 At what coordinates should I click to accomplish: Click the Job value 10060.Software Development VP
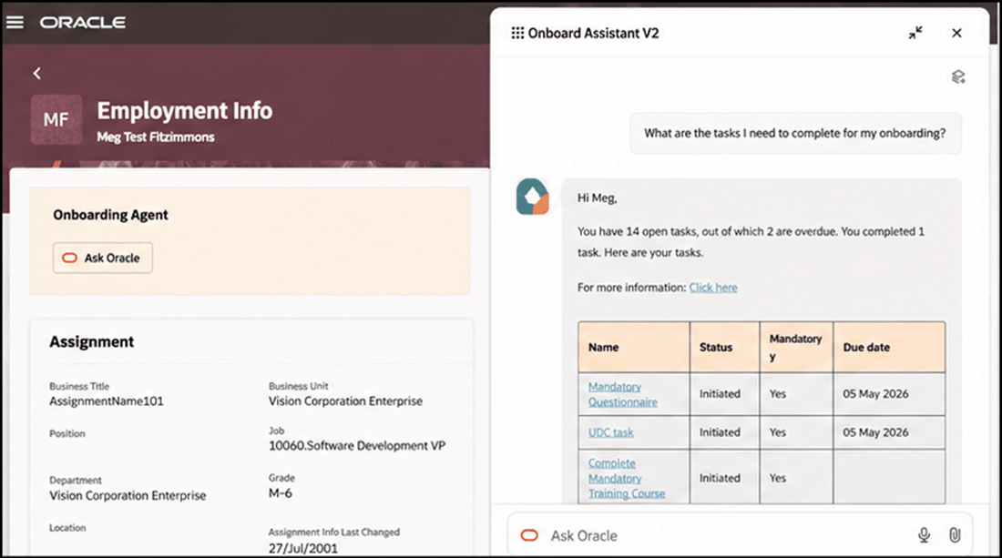pyautogui.click(x=357, y=446)
